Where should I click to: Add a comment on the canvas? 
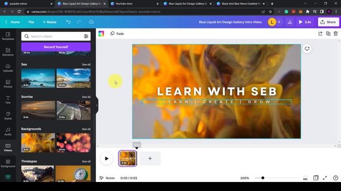point(307,48)
